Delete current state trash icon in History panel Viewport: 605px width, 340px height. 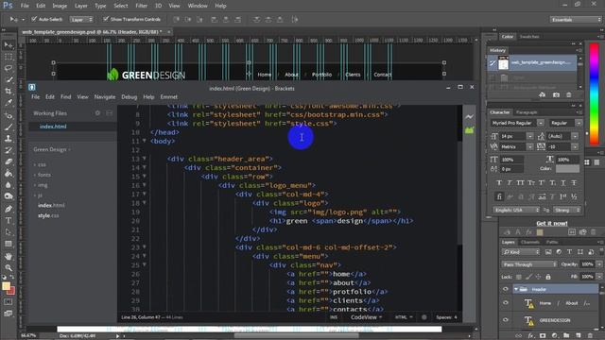[569, 94]
